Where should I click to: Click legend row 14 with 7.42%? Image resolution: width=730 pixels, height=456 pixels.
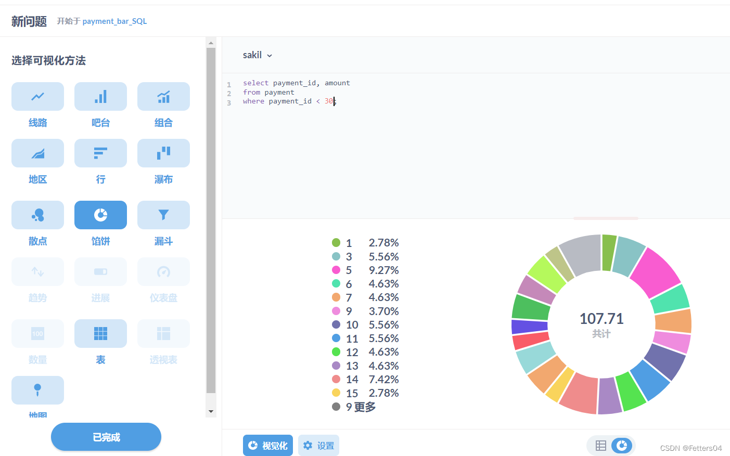(x=365, y=380)
